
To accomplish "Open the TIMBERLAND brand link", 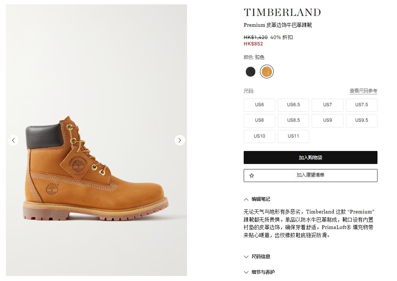I will (282, 12).
